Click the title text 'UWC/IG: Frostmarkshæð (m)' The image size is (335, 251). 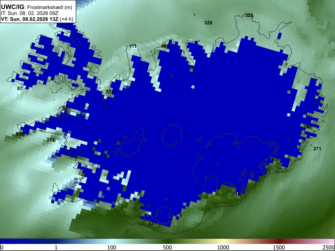click(37, 7)
